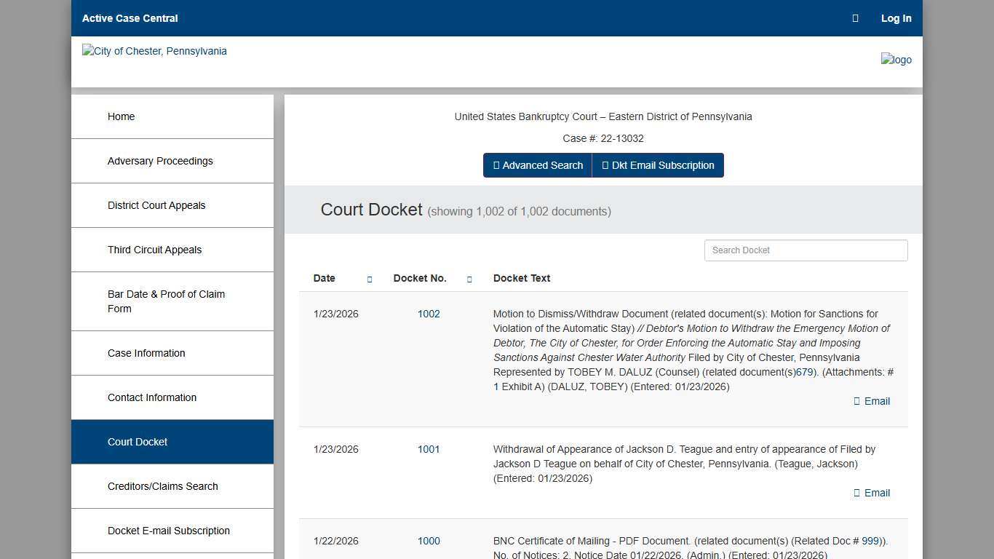Click inside the Search Docket field

pos(806,250)
